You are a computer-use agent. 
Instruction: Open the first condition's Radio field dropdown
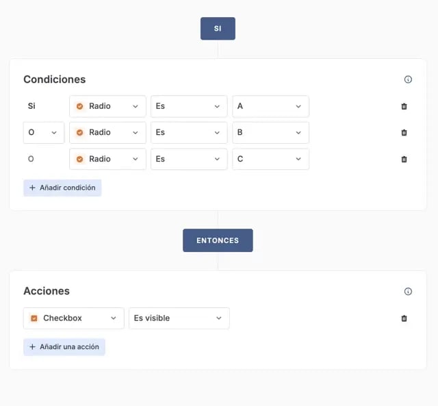coord(107,106)
